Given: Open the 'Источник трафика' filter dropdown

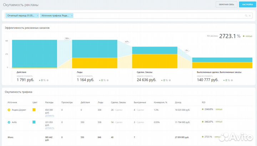Looking at the screenshot, I should click(55, 16).
